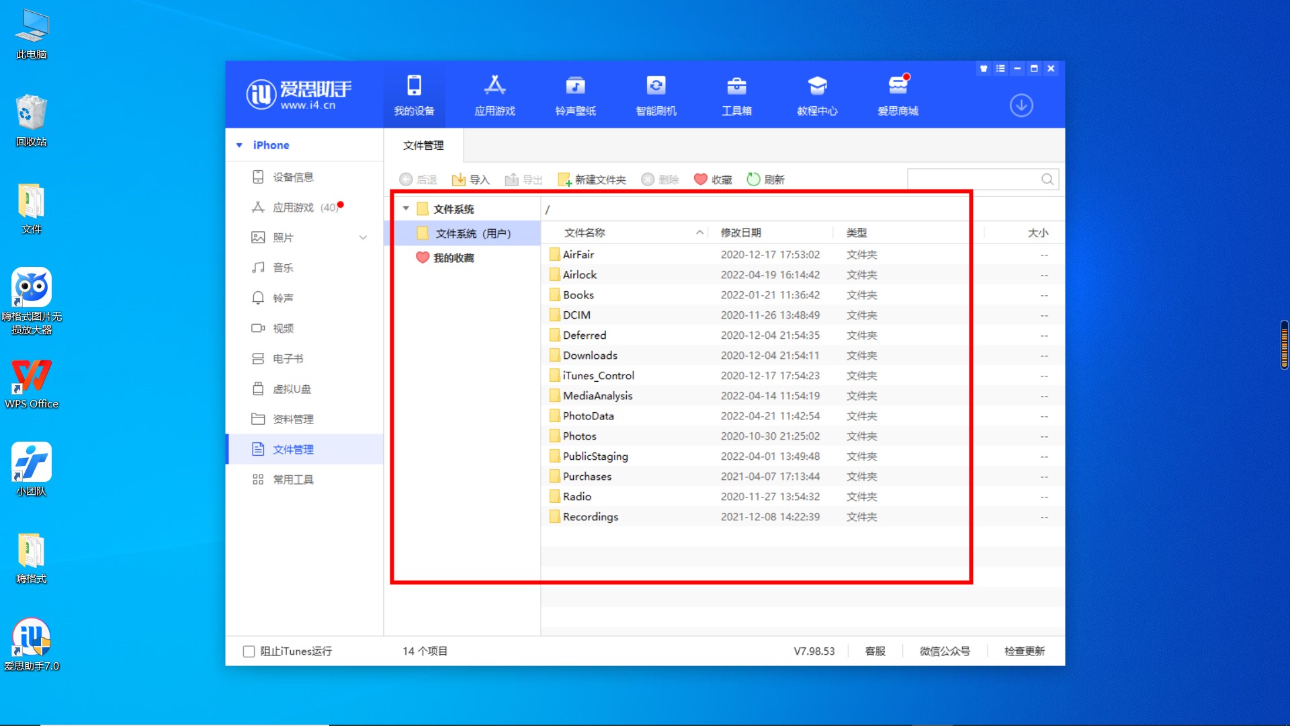
Task: Open the 智能刷机 flash tool icon
Action: point(656,87)
